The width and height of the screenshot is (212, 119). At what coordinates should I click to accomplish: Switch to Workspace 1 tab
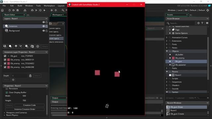58,15
